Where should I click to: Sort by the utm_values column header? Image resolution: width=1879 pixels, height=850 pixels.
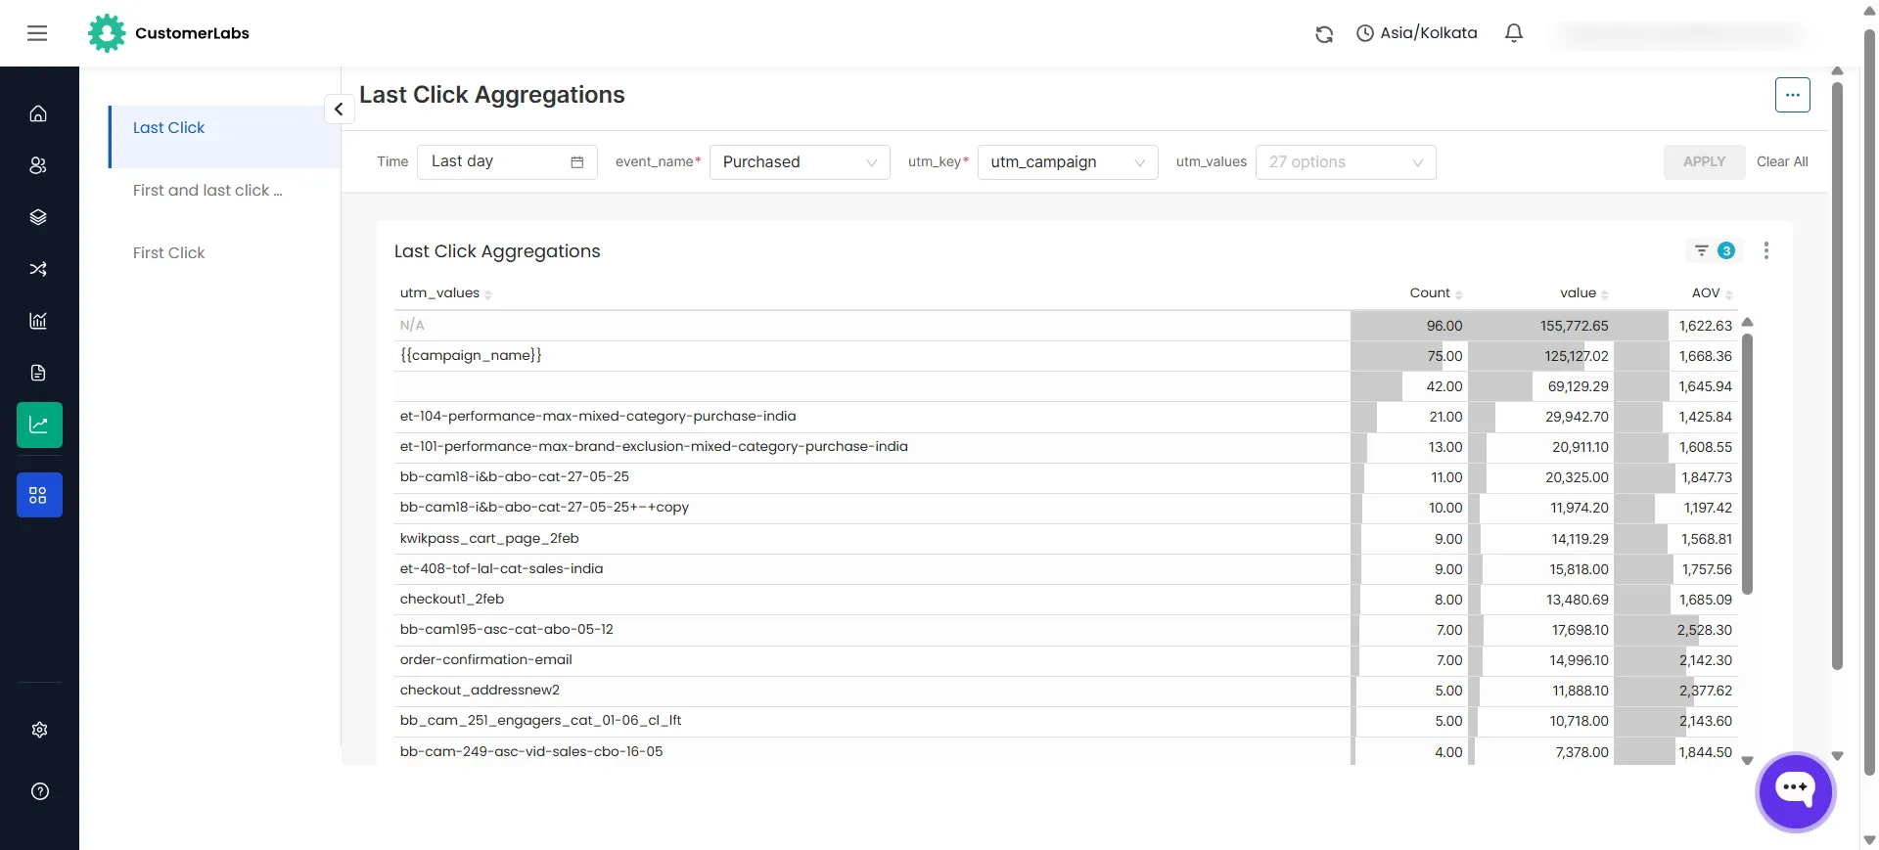point(445,293)
